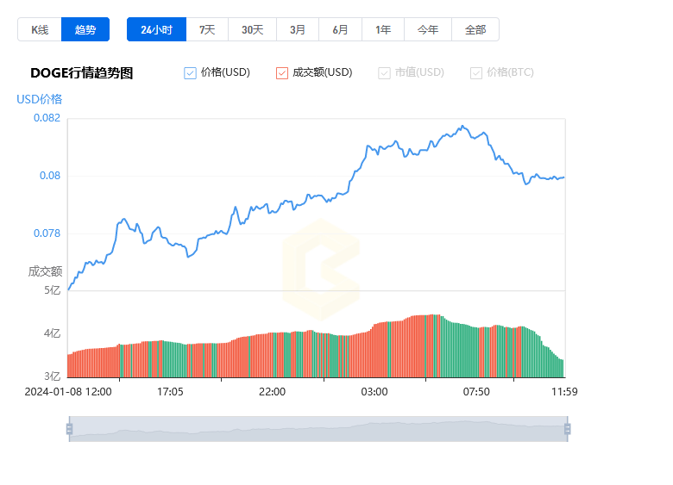The image size is (673, 485).
Task: Switch to the K线 chart view
Action: coord(40,29)
